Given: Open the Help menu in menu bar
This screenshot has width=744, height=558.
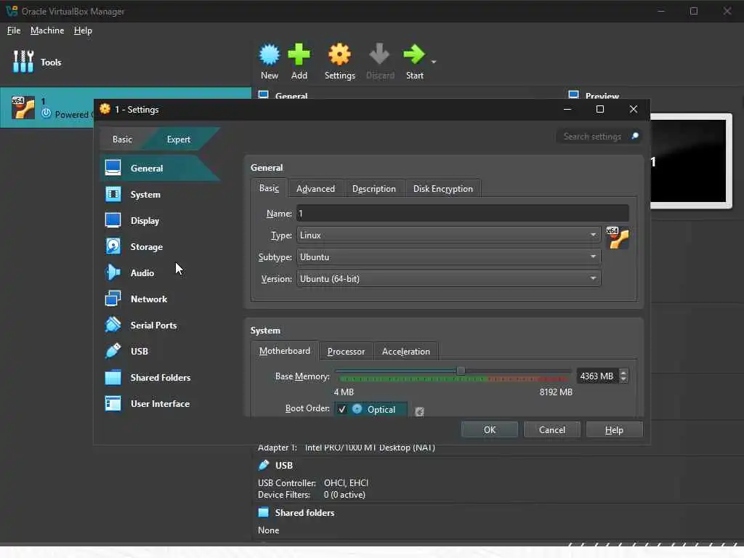Looking at the screenshot, I should pos(83,31).
